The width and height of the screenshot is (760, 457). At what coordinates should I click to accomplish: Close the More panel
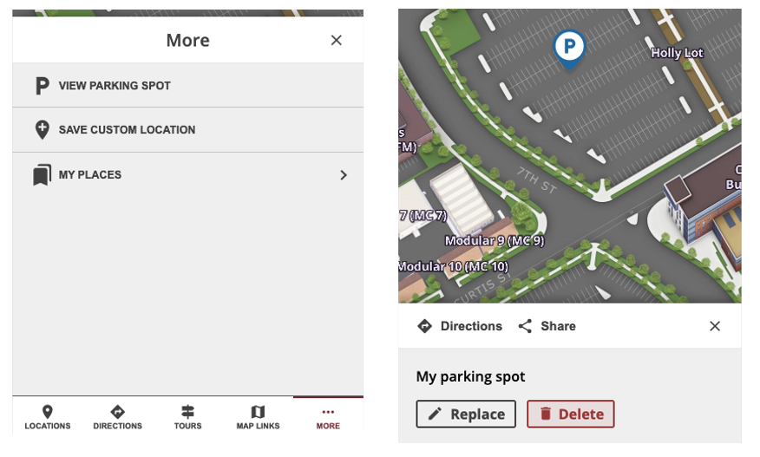pos(337,40)
